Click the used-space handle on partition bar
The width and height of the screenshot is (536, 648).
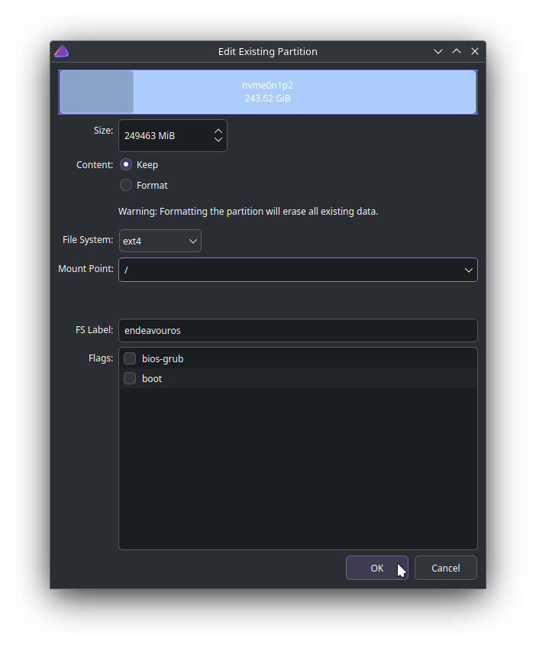click(x=97, y=92)
